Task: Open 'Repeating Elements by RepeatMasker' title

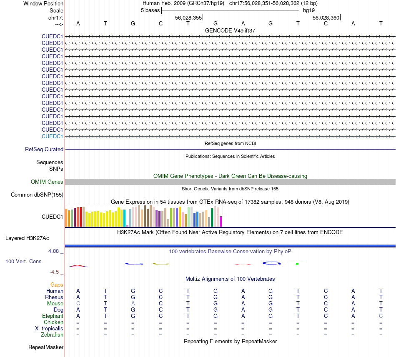Action: coord(230,341)
